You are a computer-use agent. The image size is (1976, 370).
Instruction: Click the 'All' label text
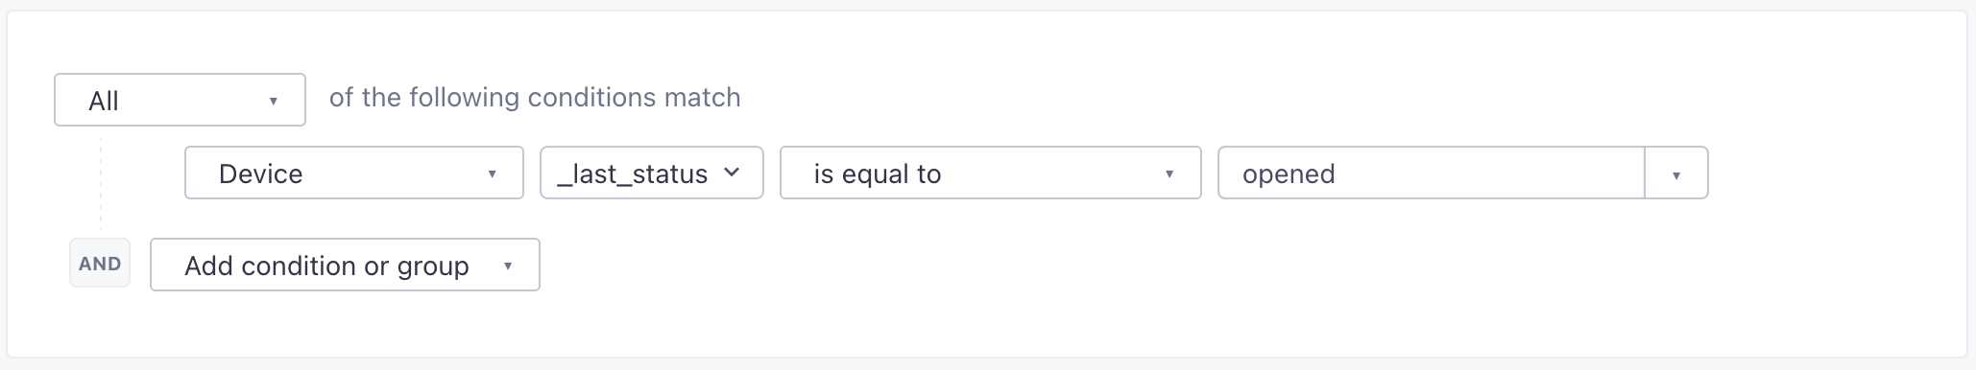[104, 101]
